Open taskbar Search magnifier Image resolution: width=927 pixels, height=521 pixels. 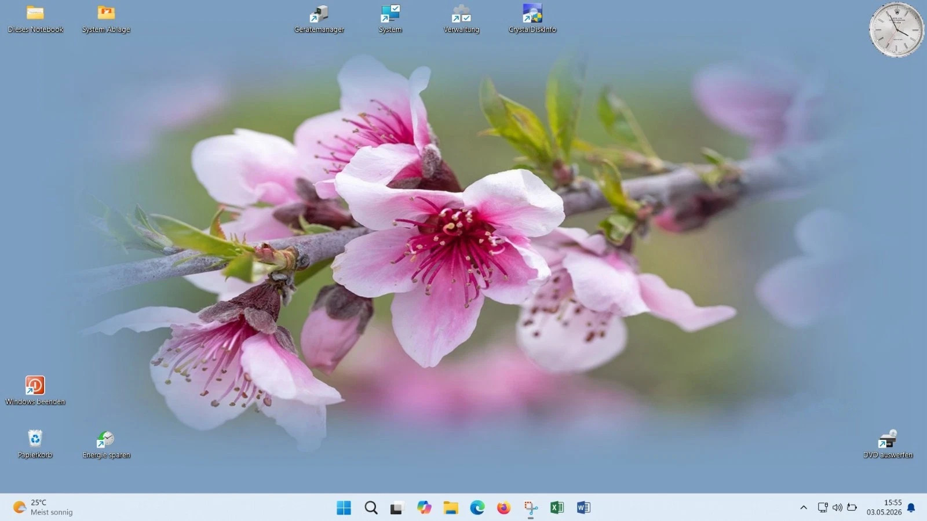point(371,508)
